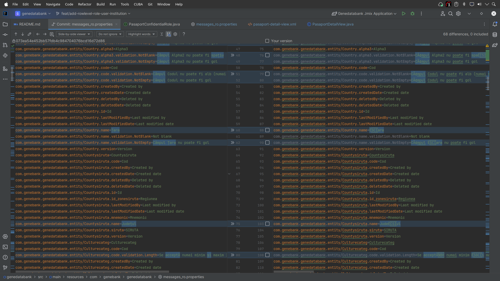Image resolution: width=500 pixels, height=281 pixels.
Task: Include change at line 79 checkbox
Action: tap(267, 74)
